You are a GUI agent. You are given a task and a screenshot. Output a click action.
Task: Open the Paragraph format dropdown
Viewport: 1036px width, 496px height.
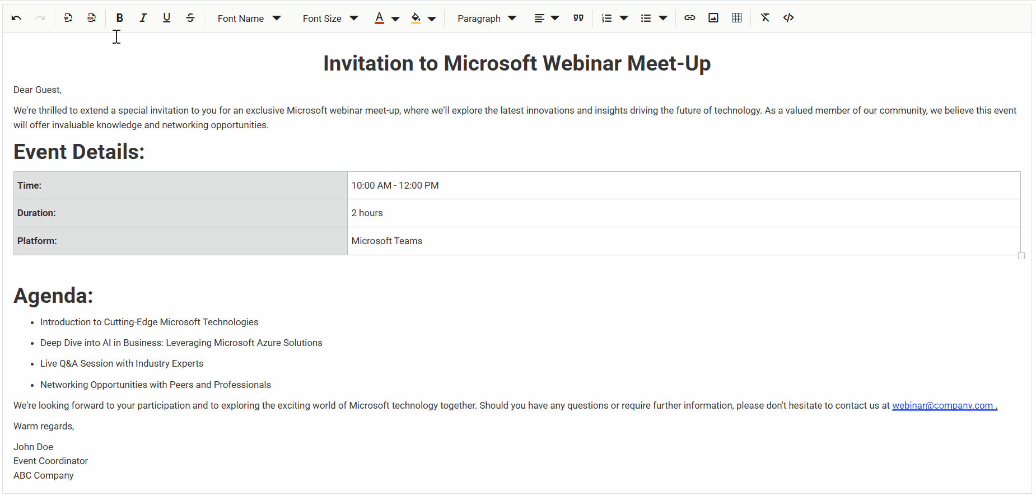pyautogui.click(x=487, y=18)
